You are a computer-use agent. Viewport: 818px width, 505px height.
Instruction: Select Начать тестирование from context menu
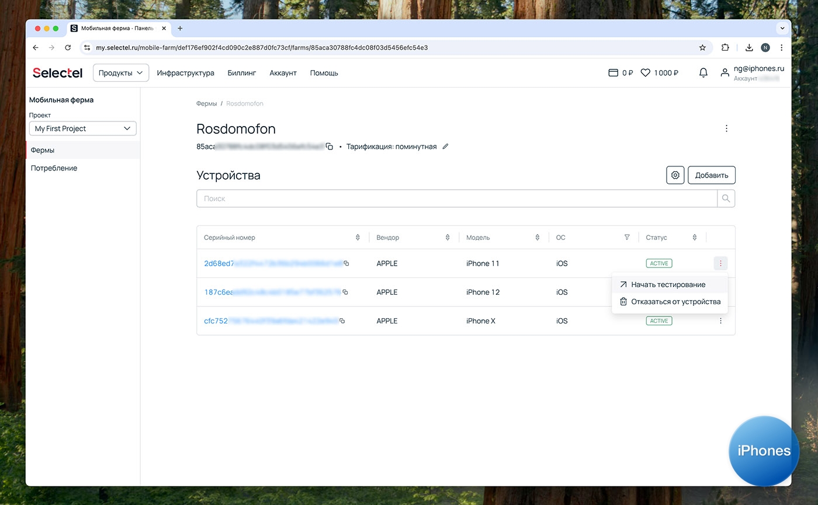[668, 285]
